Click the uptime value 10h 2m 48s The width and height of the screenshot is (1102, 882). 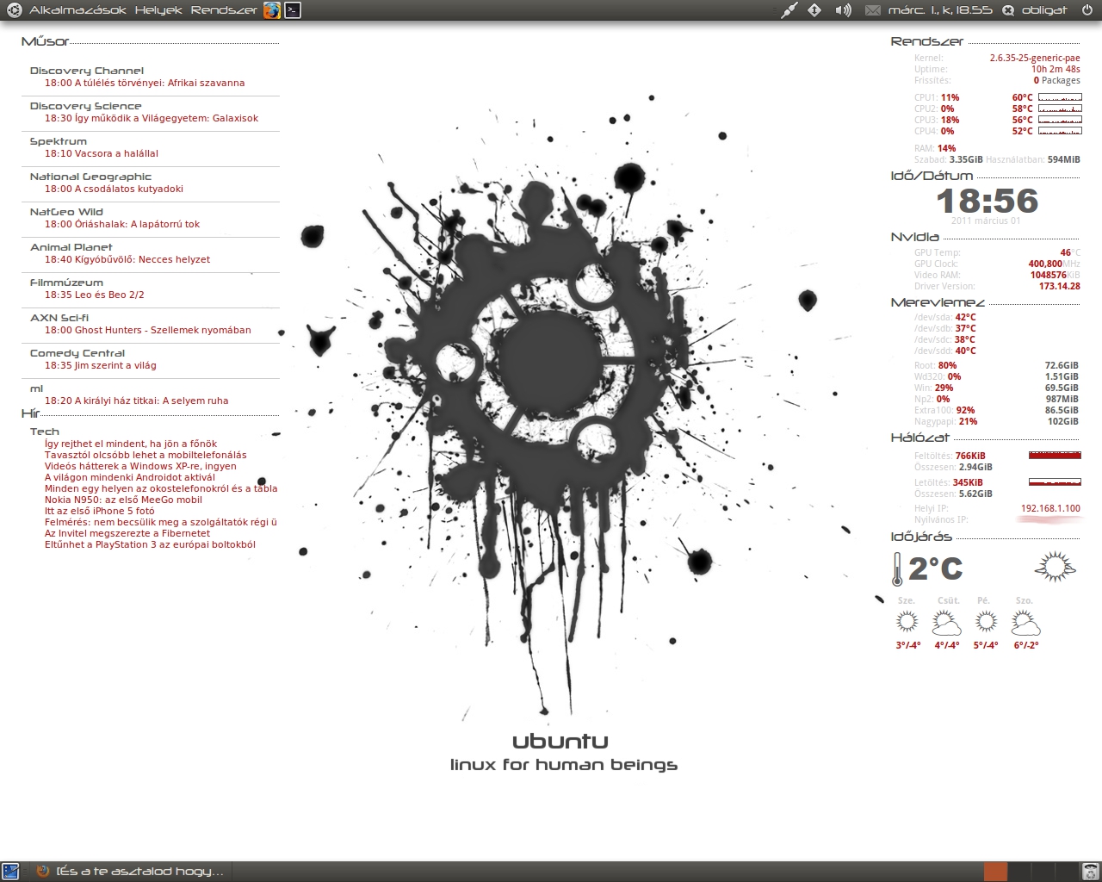[x=1056, y=69]
